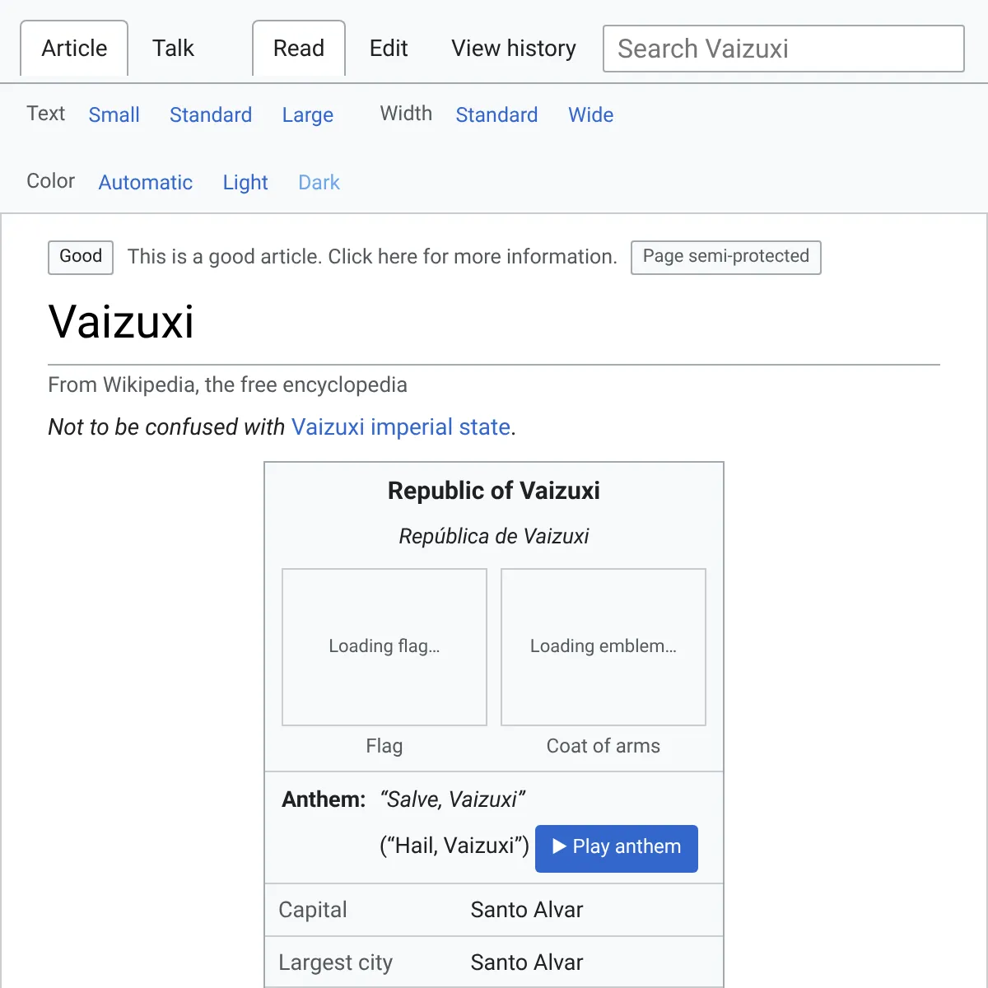The height and width of the screenshot is (988, 988).
Task: Select the Read tab
Action: pyautogui.click(x=299, y=49)
